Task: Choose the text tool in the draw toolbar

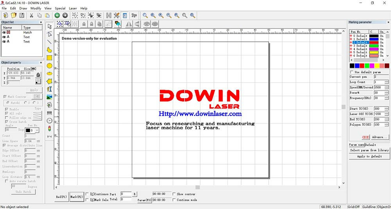Action: 50,89
